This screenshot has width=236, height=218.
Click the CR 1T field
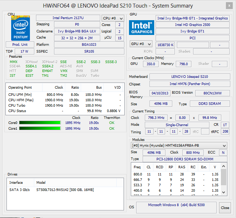[225, 125]
